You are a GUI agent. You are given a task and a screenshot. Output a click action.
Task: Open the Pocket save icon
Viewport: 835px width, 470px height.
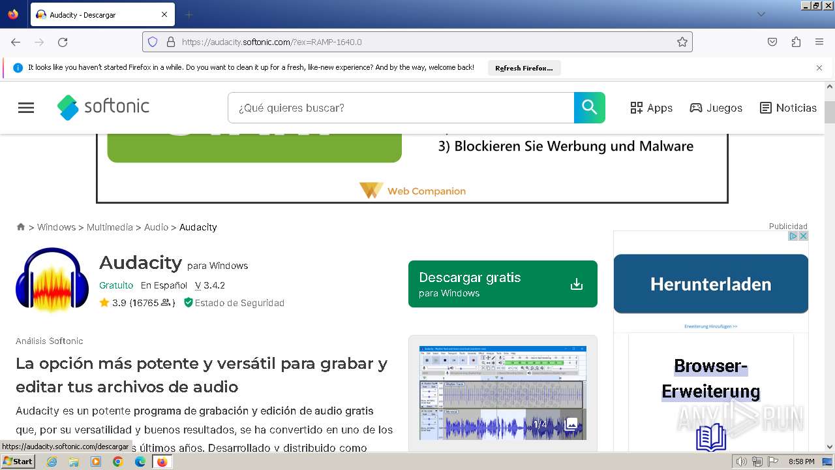[x=772, y=42]
